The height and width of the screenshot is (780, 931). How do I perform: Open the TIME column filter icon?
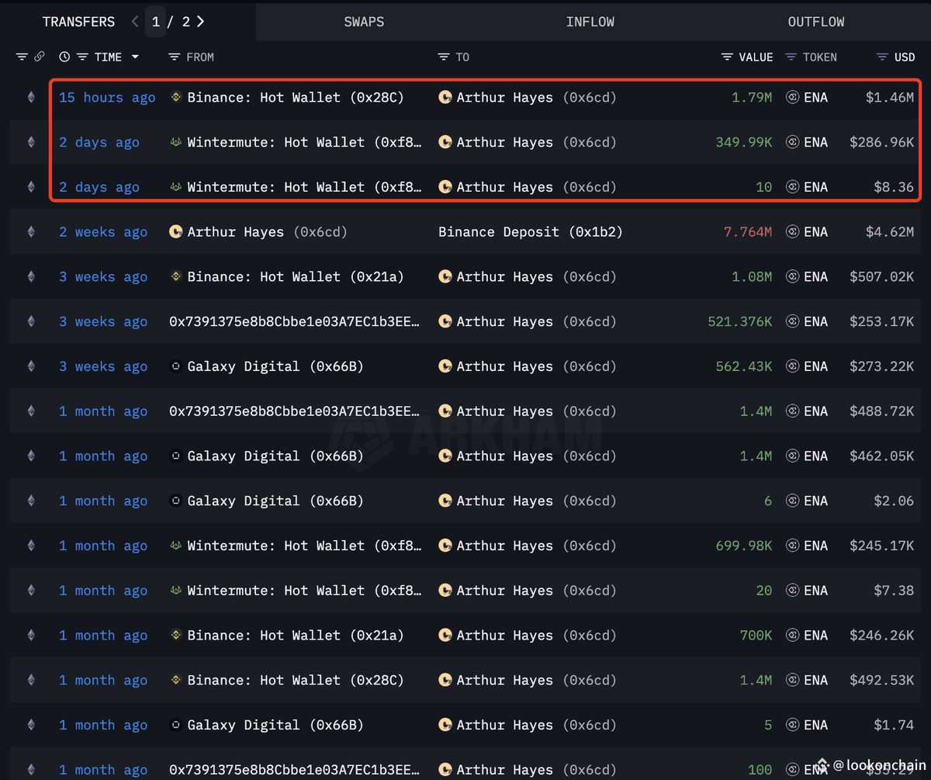[81, 57]
